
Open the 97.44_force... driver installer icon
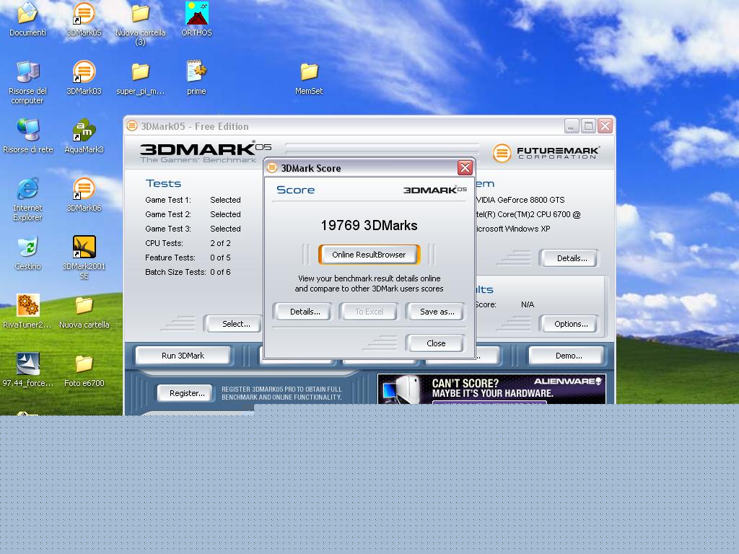(x=28, y=370)
